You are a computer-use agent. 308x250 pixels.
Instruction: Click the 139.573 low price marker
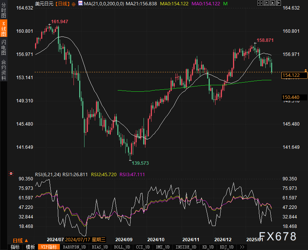140,163
